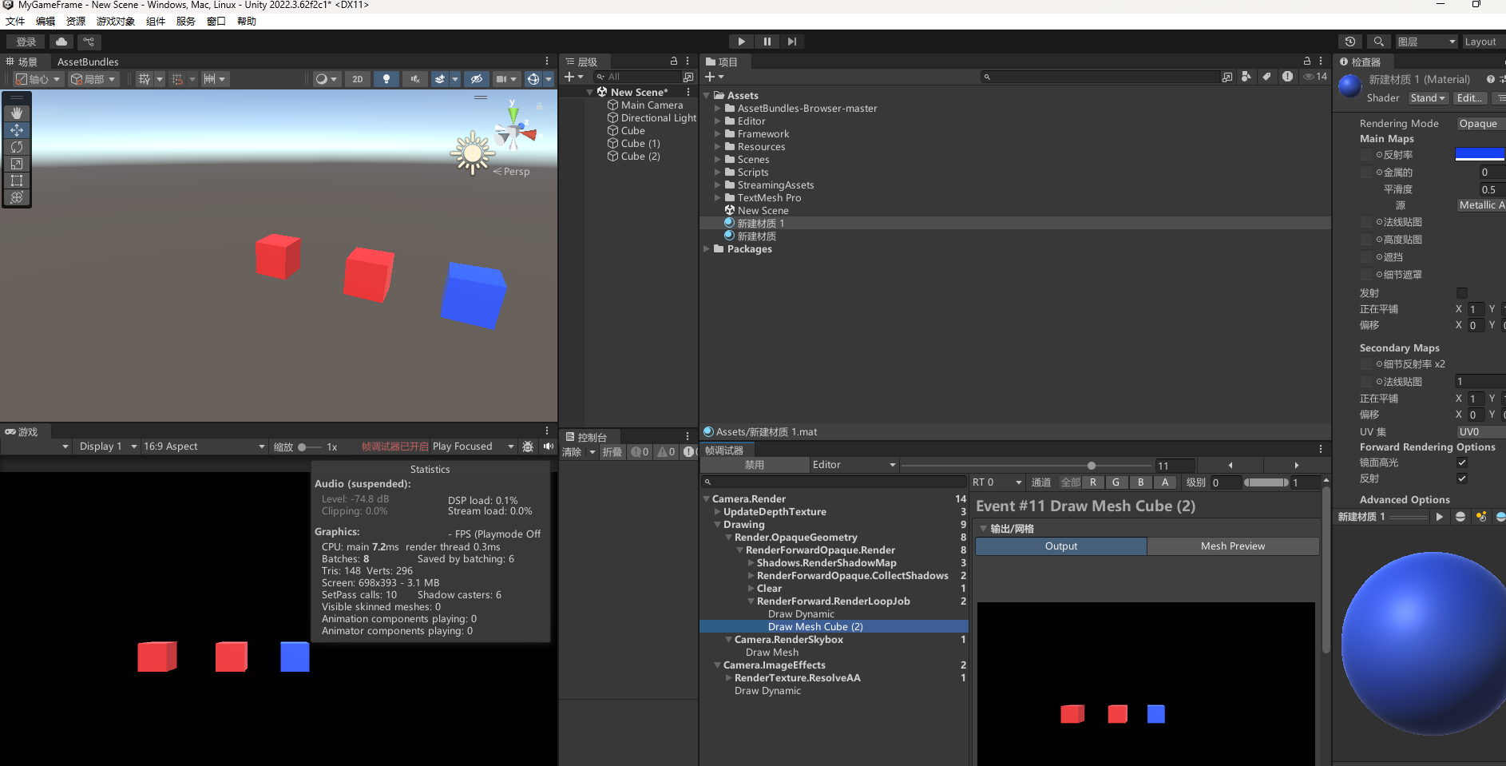Click the Mesh Preview button

(1232, 546)
